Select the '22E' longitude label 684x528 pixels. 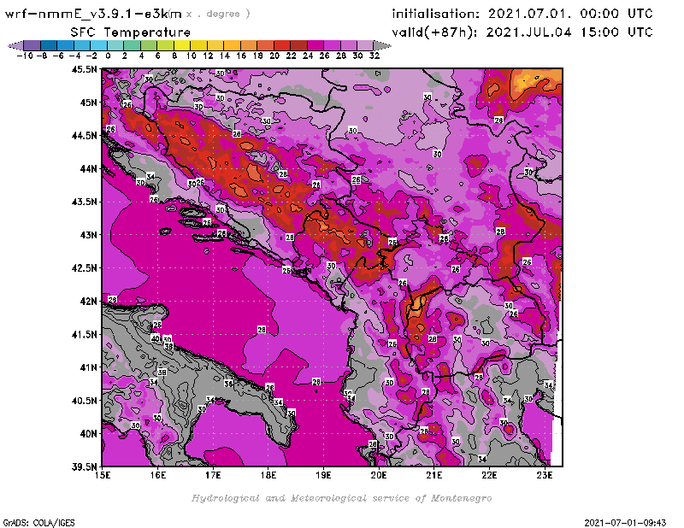pyautogui.click(x=489, y=475)
